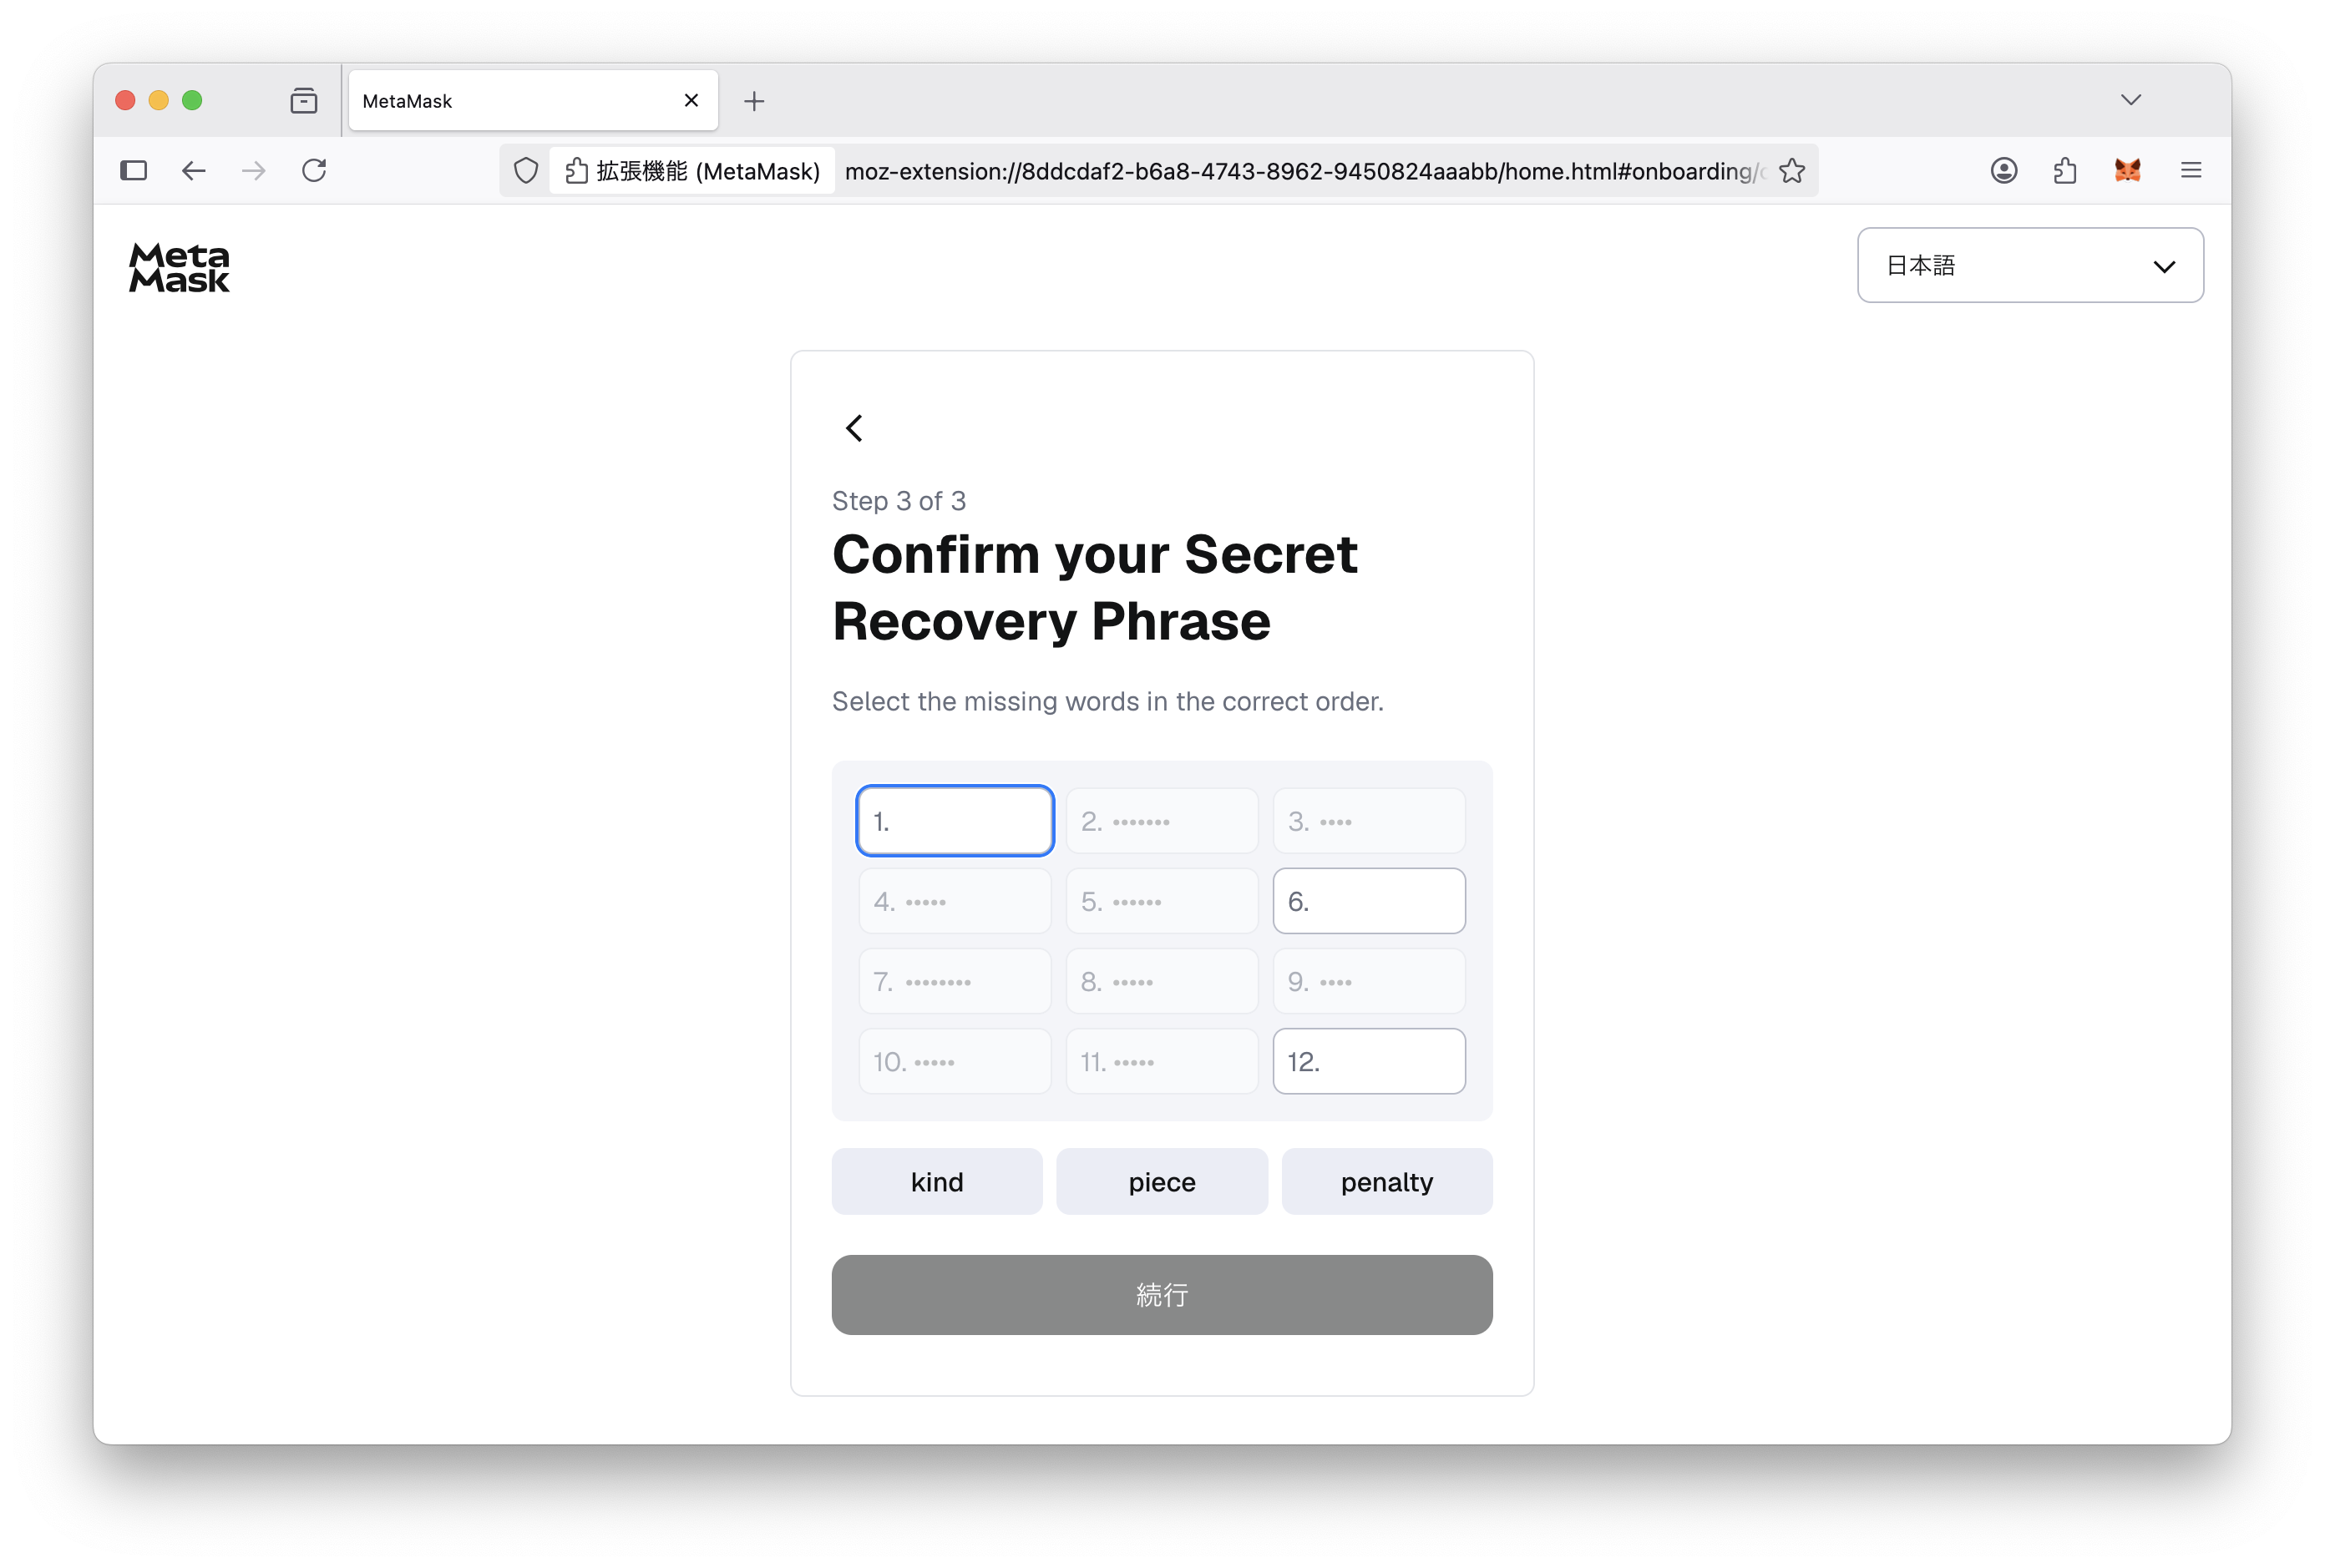Open a new tab with plus button
2325x1568 pixels.
[754, 101]
